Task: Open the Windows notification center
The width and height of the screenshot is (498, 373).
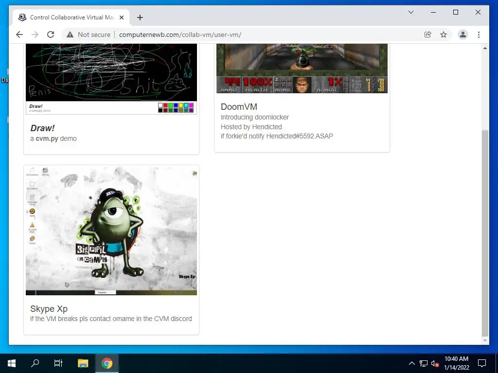Action: click(x=482, y=363)
